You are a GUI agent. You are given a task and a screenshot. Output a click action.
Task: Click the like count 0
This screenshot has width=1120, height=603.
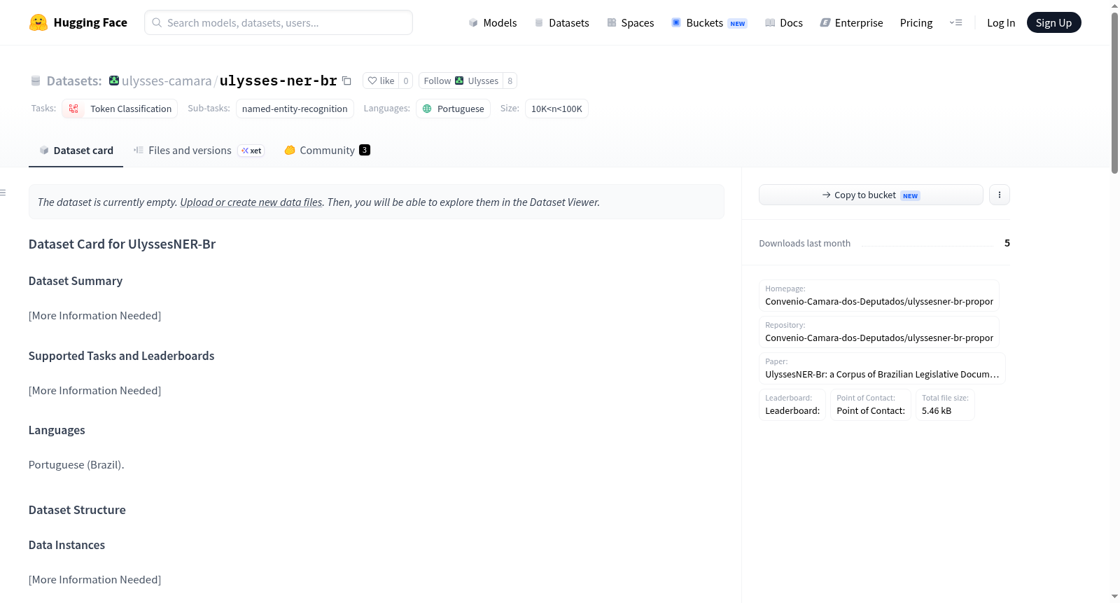[x=406, y=81]
